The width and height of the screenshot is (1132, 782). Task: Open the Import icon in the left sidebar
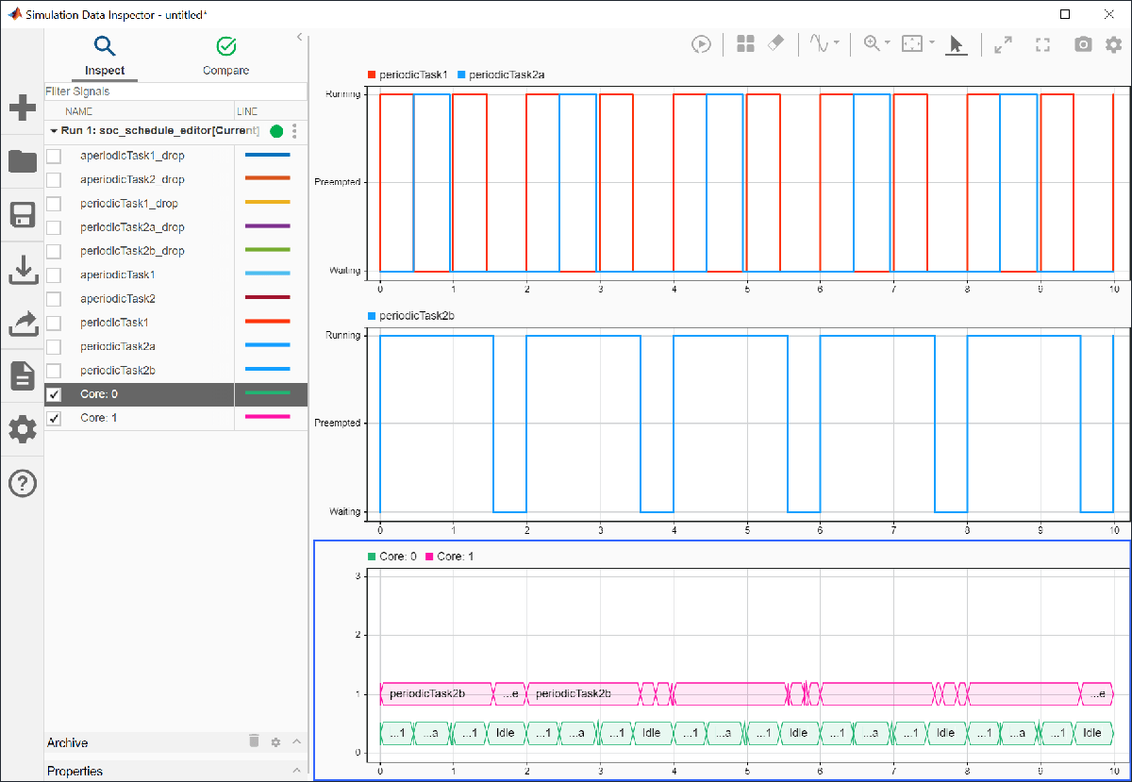22,271
